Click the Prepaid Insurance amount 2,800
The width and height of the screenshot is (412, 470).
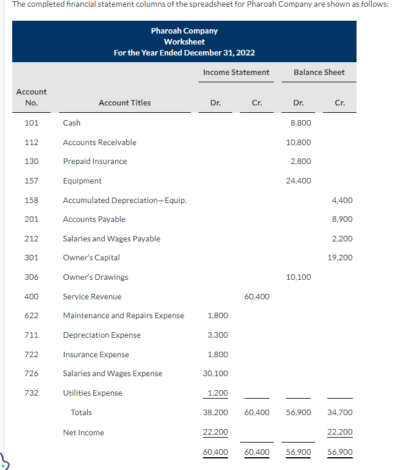point(301,162)
